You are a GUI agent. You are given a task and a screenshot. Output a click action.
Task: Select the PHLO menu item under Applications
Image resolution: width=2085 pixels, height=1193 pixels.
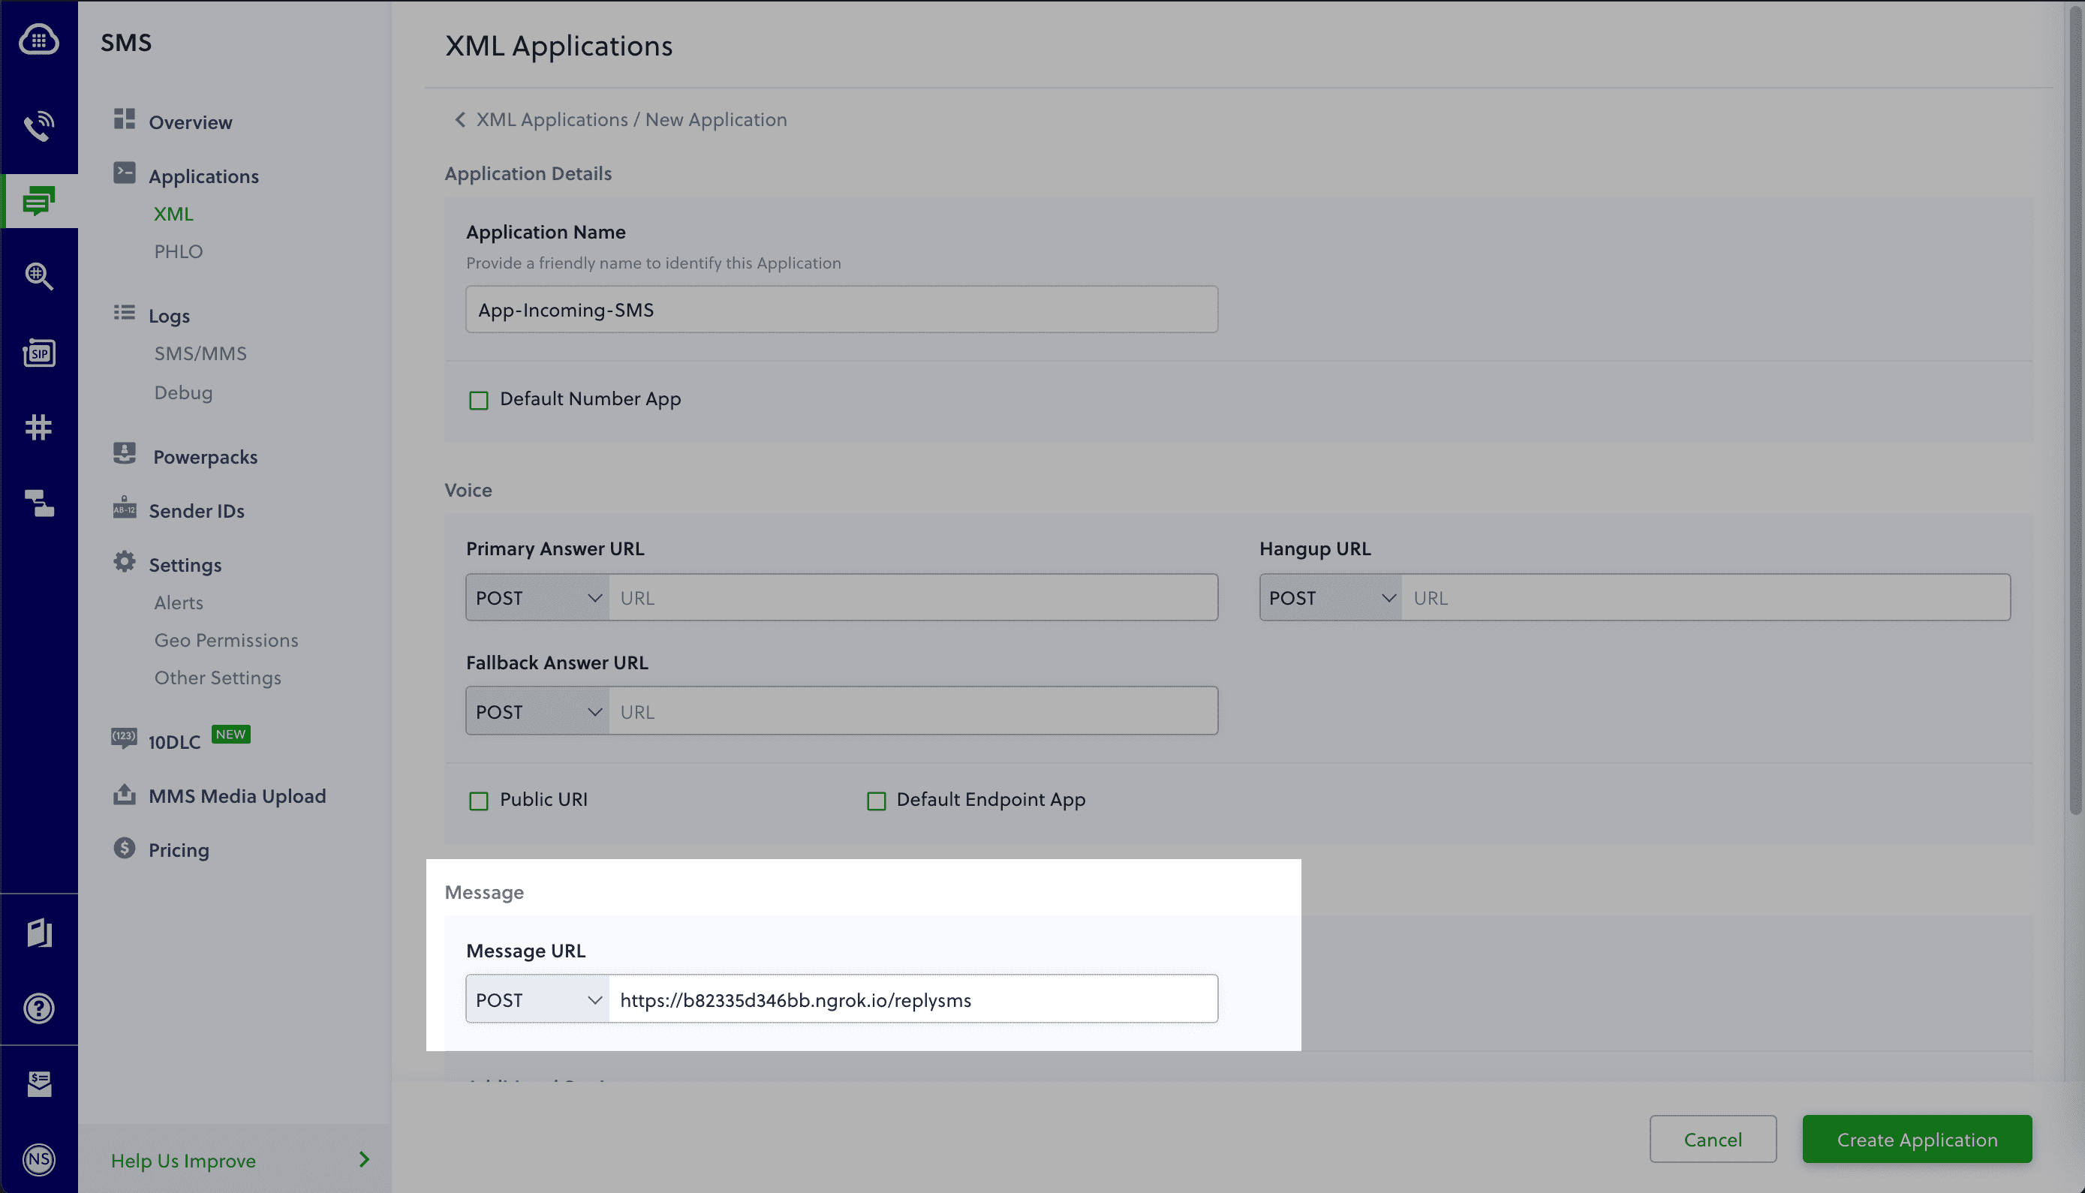(176, 251)
